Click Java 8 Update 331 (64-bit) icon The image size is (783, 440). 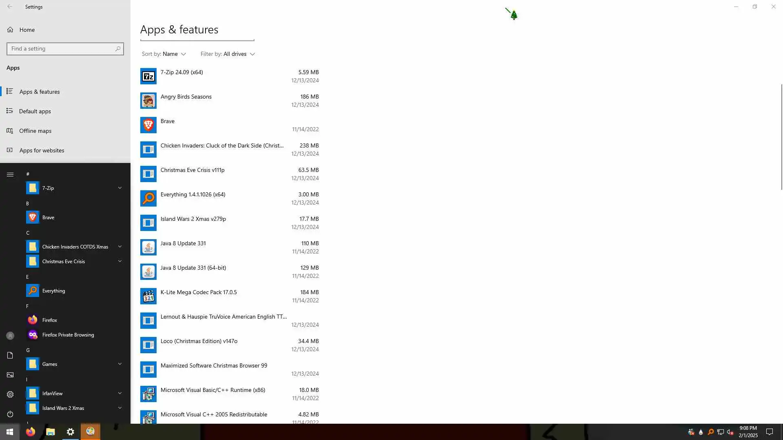[148, 272]
